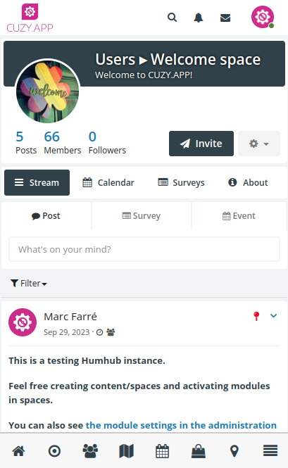Open the module settings administration link
288x468 pixels.
(x=181, y=425)
